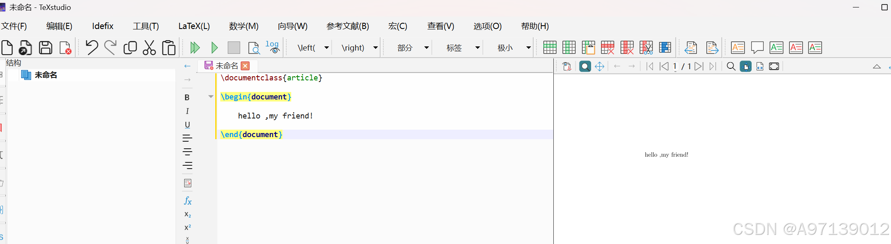891x244 pixels.
Task: Open the 查看(V) menu
Action: tap(441, 26)
